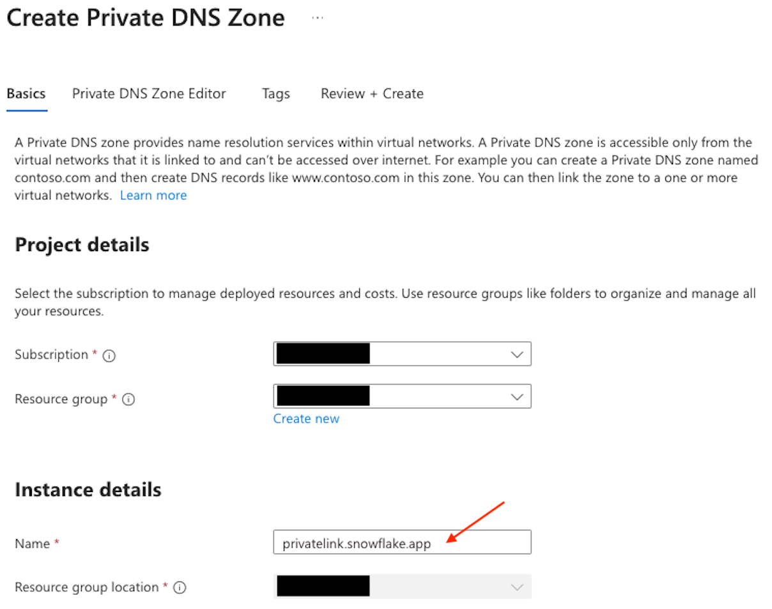Open the ellipsis menu next to the page title
Screen dimensions: 772x609
(x=318, y=17)
